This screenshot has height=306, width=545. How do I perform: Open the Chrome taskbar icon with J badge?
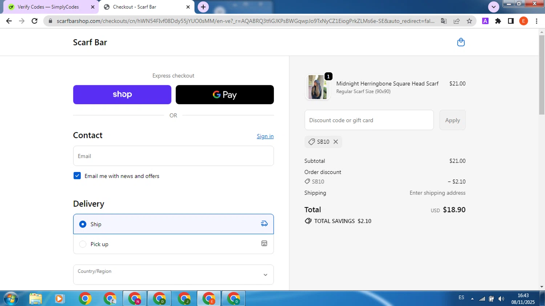(184, 298)
